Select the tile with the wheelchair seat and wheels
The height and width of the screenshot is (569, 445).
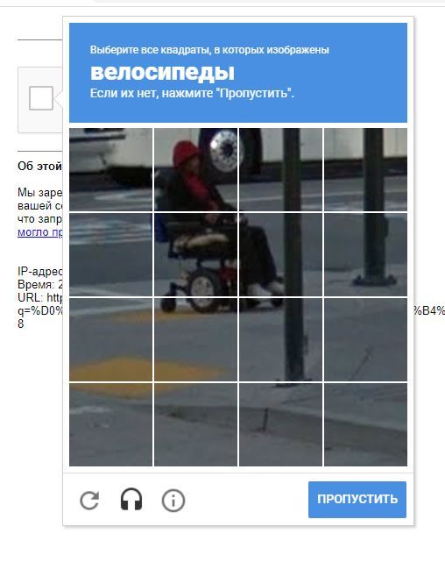tap(196, 254)
